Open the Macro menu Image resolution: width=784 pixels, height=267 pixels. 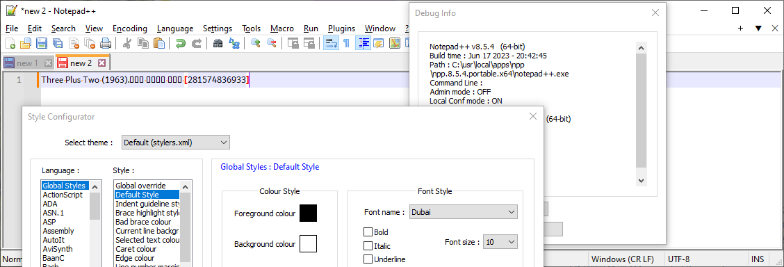282,29
